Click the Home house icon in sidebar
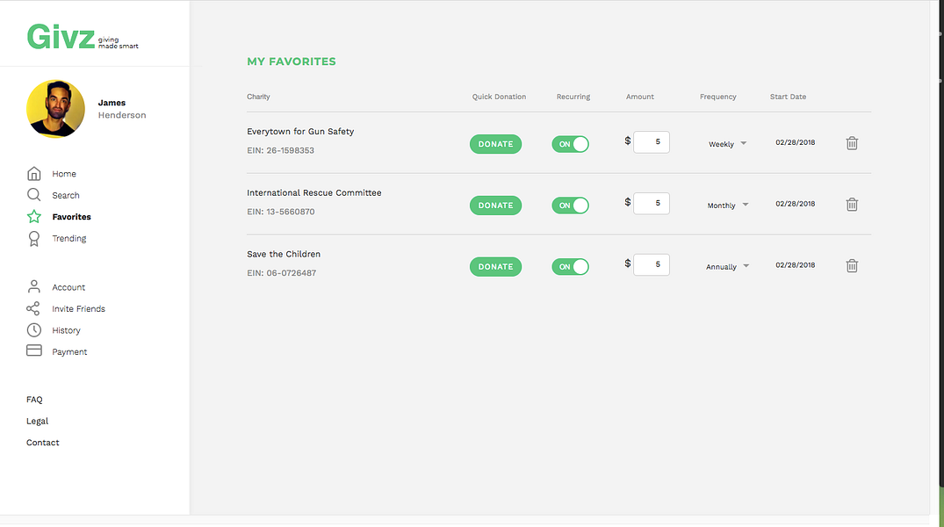Screen dimensions: 944x527 [33, 173]
